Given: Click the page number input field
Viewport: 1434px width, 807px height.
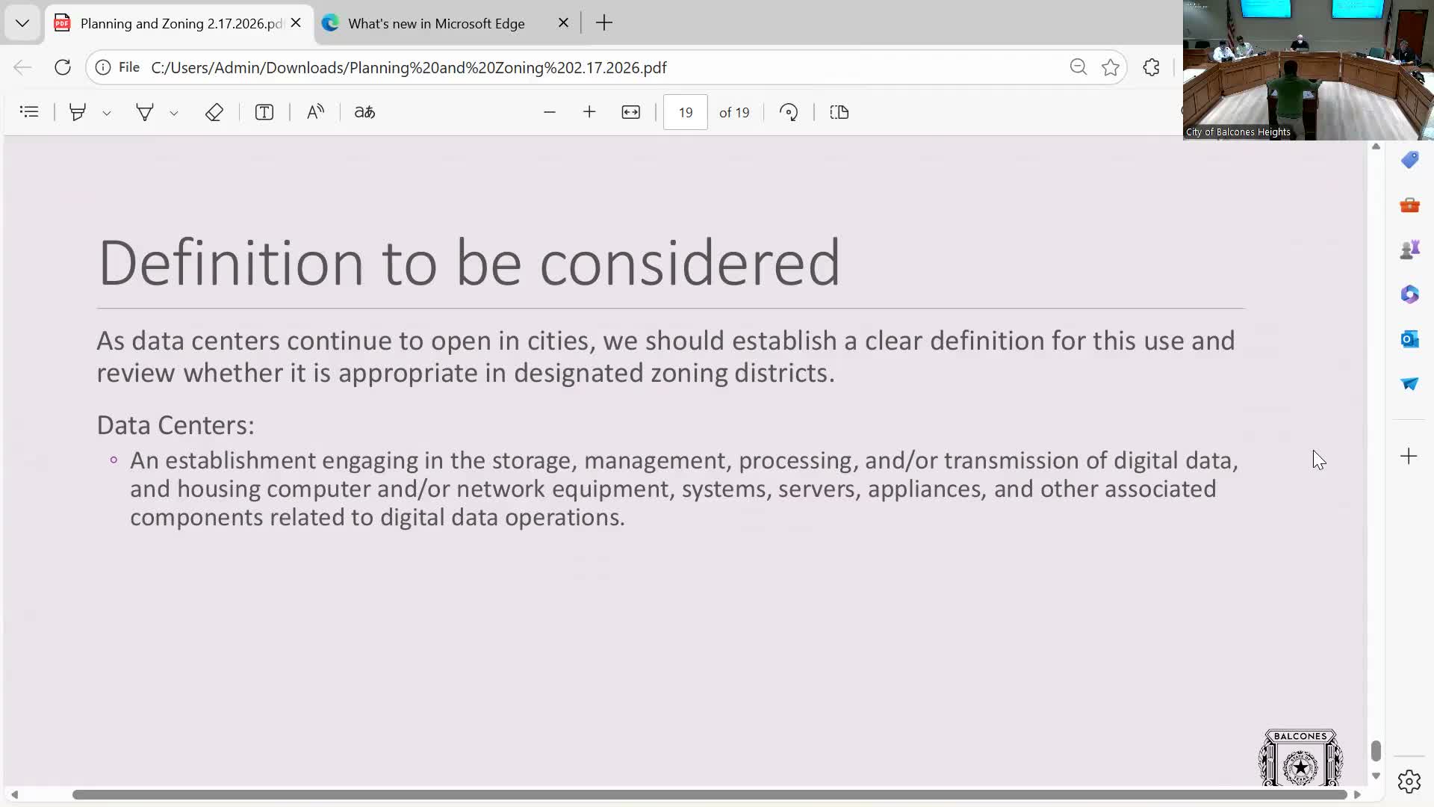Looking at the screenshot, I should 685,112.
